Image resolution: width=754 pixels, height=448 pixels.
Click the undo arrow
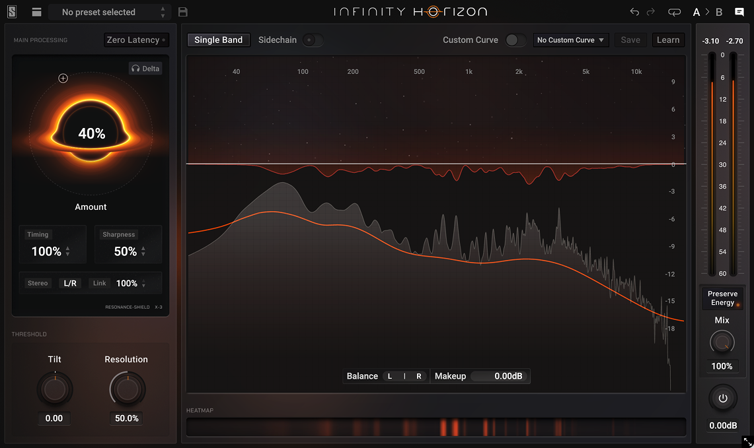(x=634, y=12)
